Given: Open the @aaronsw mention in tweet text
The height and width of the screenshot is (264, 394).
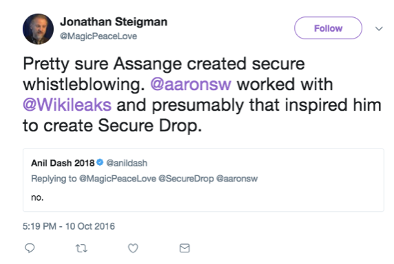Looking at the screenshot, I should click(191, 85).
